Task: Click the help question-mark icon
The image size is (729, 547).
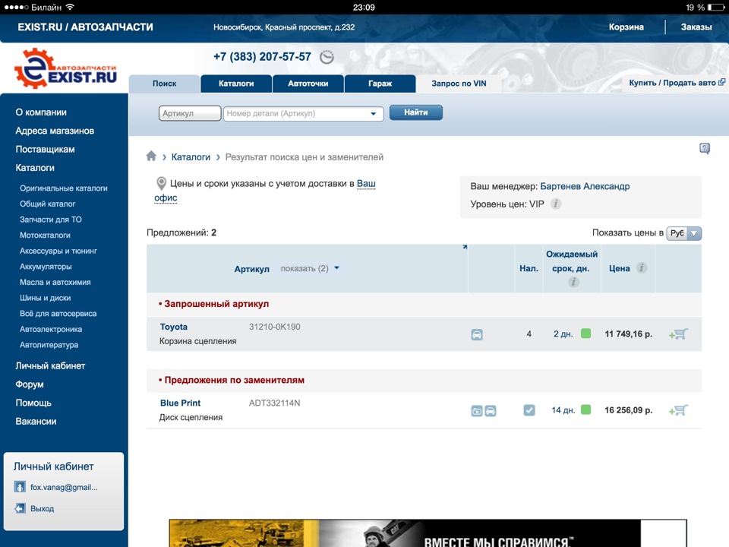Action: pyautogui.click(x=705, y=149)
